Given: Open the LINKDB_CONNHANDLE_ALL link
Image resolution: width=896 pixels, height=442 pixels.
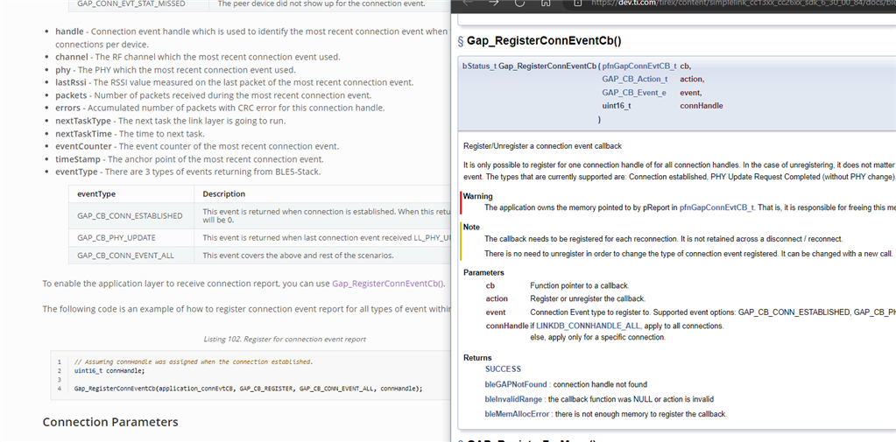Looking at the screenshot, I should 588,326.
